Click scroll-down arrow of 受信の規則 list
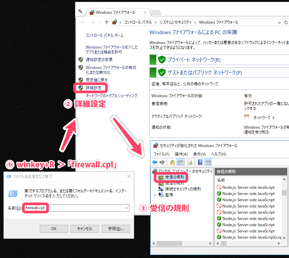Screen dimensions: 289x258 tap(284, 238)
